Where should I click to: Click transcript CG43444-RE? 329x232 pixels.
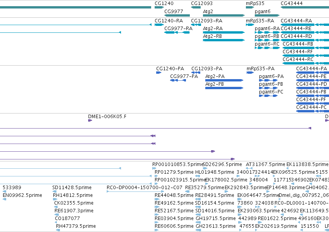point(305,32)
